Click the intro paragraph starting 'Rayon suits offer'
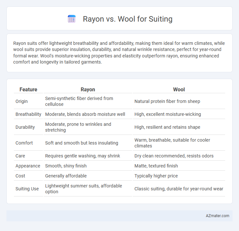 tap(119, 53)
